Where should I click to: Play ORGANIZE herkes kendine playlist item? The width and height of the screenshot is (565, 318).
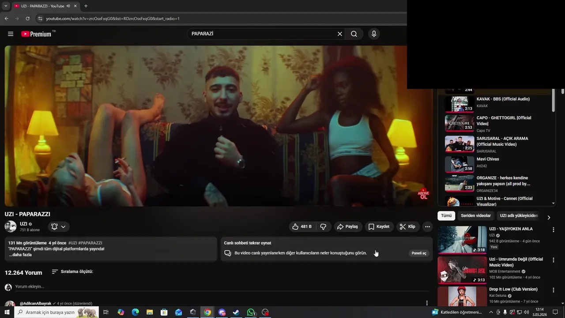click(497, 184)
